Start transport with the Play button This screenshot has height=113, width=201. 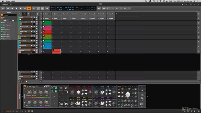pos(12,8)
